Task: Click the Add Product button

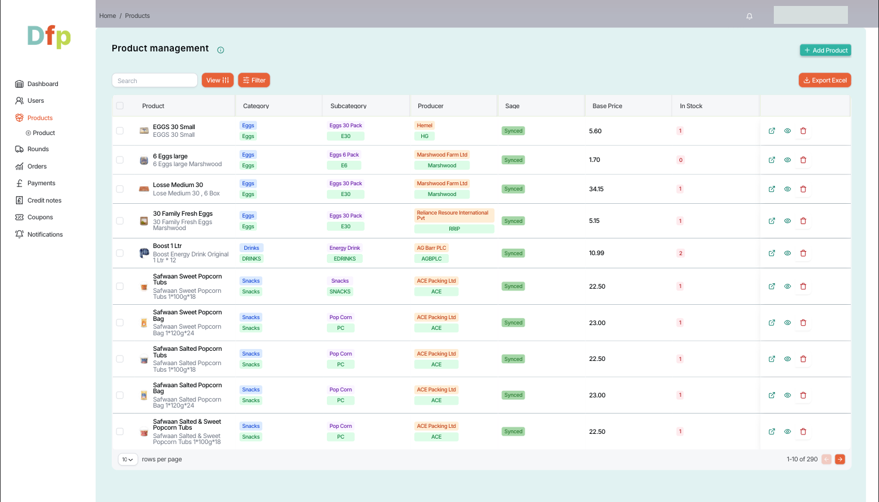Action: coord(825,50)
